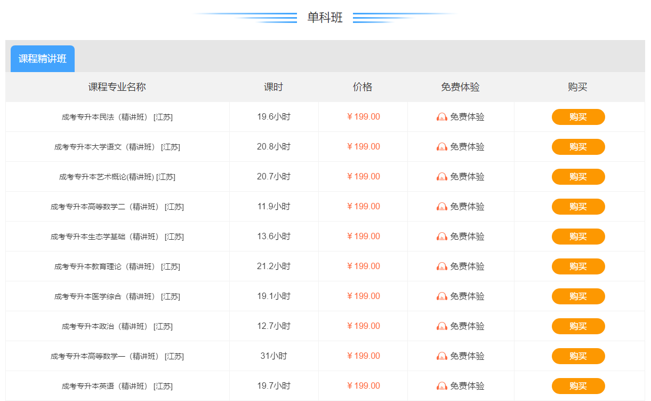The image size is (651, 401).
Task: Open free trial icon for 医学综合 course
Action: (x=441, y=296)
